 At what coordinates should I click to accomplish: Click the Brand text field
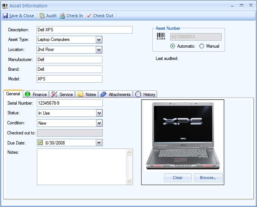(x=69, y=69)
